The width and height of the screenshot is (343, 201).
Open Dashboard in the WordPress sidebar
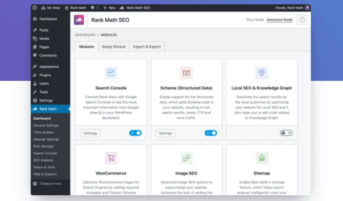tap(50, 19)
